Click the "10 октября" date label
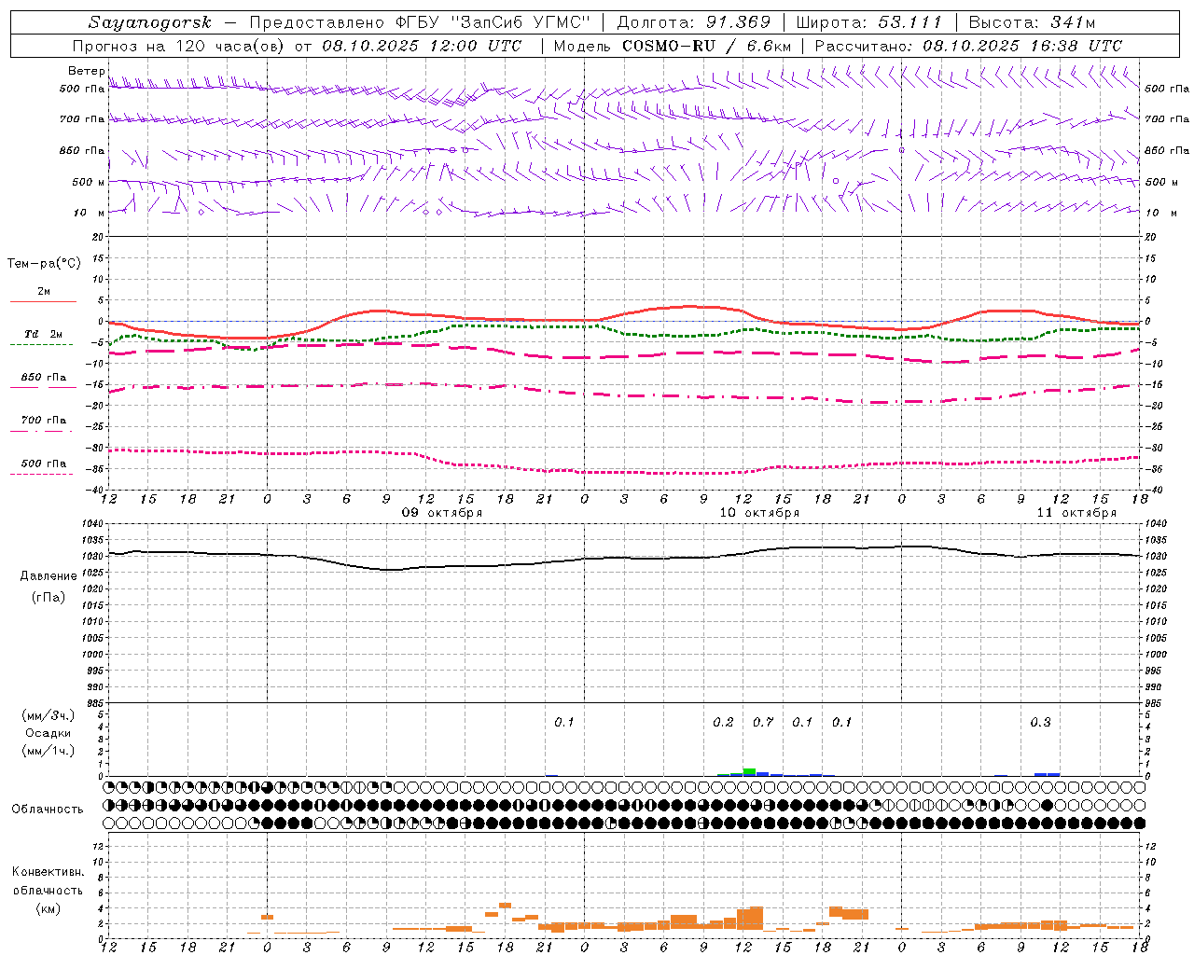 tap(759, 513)
